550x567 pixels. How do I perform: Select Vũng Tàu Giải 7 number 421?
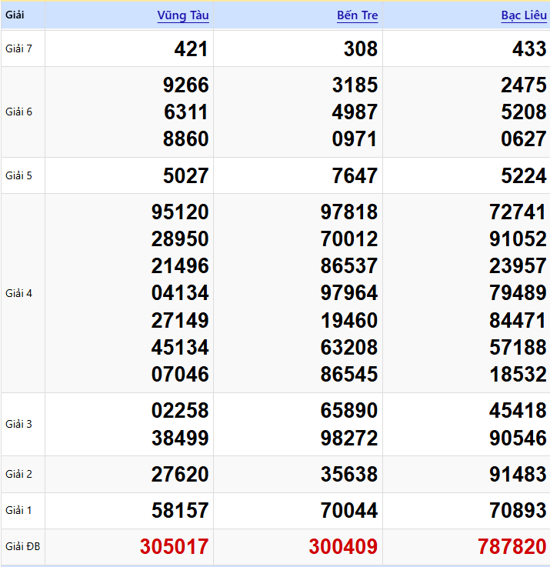191,49
